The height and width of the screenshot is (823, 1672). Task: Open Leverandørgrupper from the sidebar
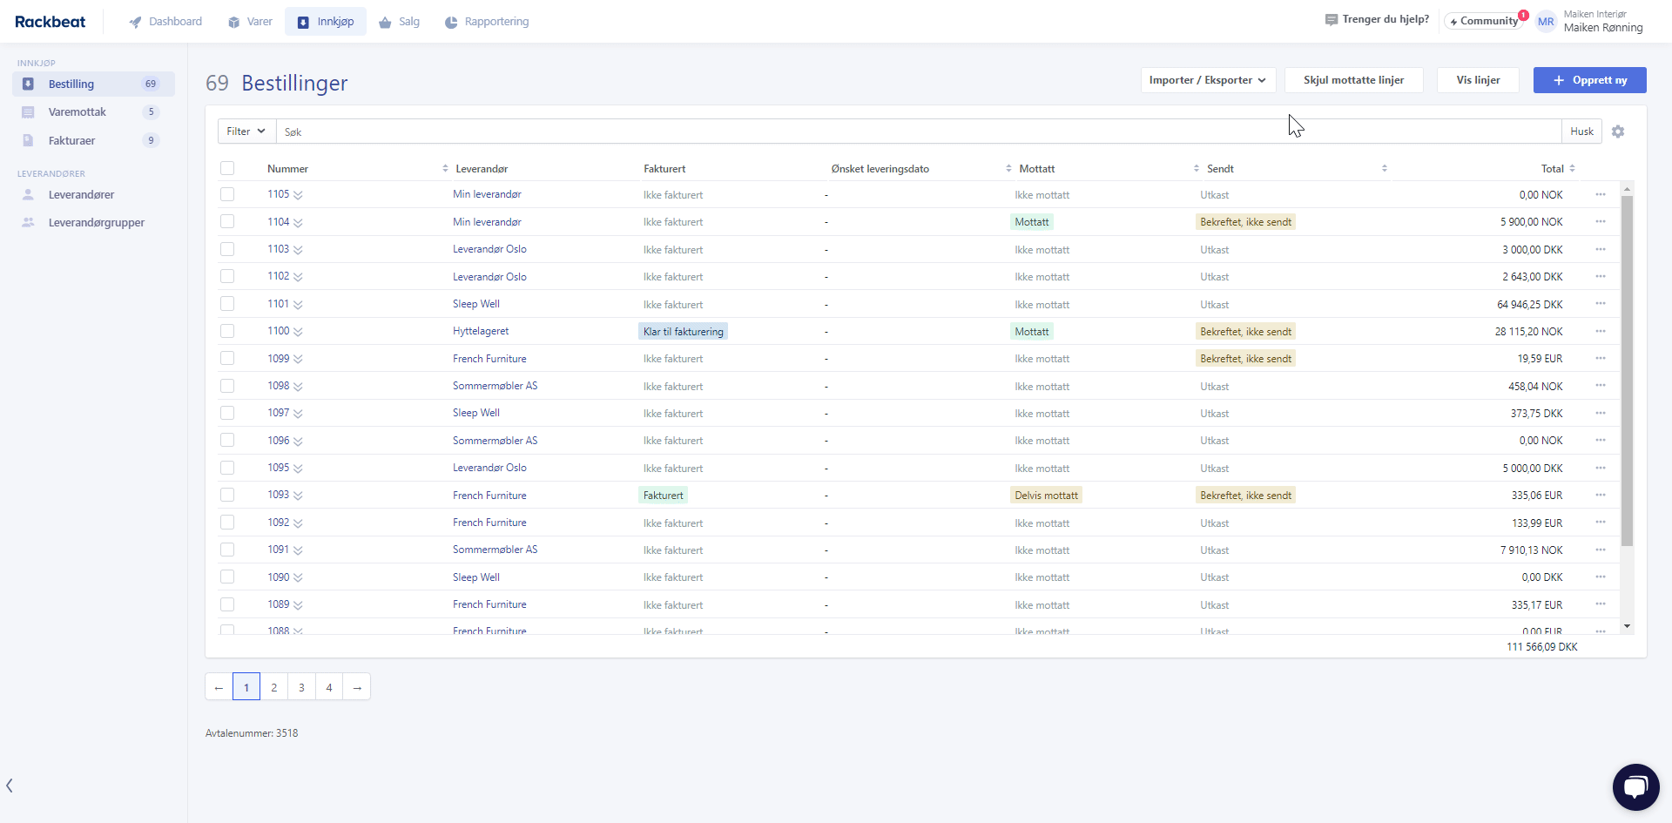(96, 223)
